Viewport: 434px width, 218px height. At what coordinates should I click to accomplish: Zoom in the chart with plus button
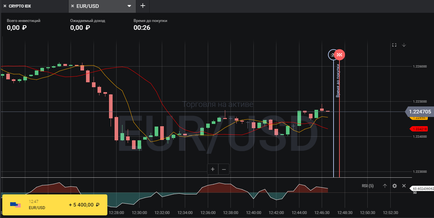[213, 169]
